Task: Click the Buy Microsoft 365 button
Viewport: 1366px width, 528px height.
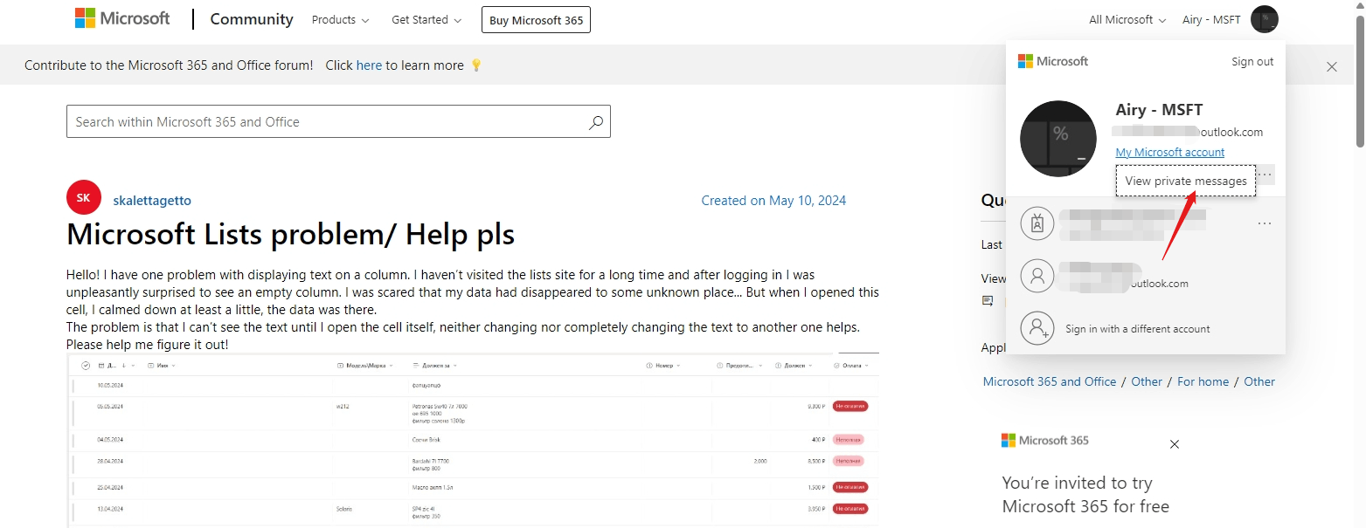Action: pyautogui.click(x=536, y=20)
